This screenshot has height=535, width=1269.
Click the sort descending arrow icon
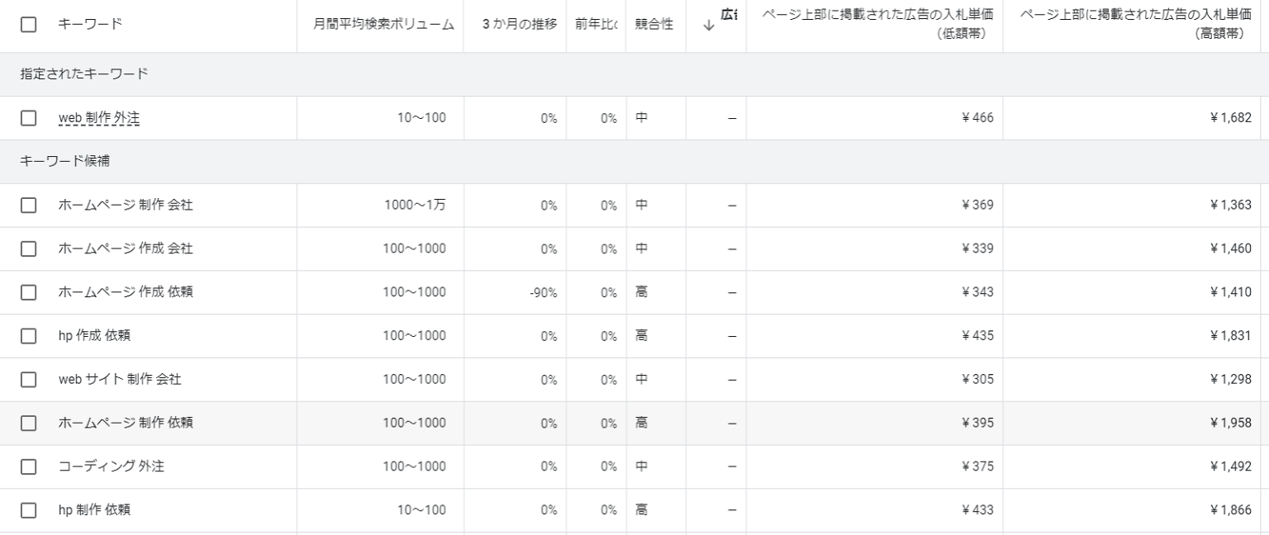tap(708, 26)
